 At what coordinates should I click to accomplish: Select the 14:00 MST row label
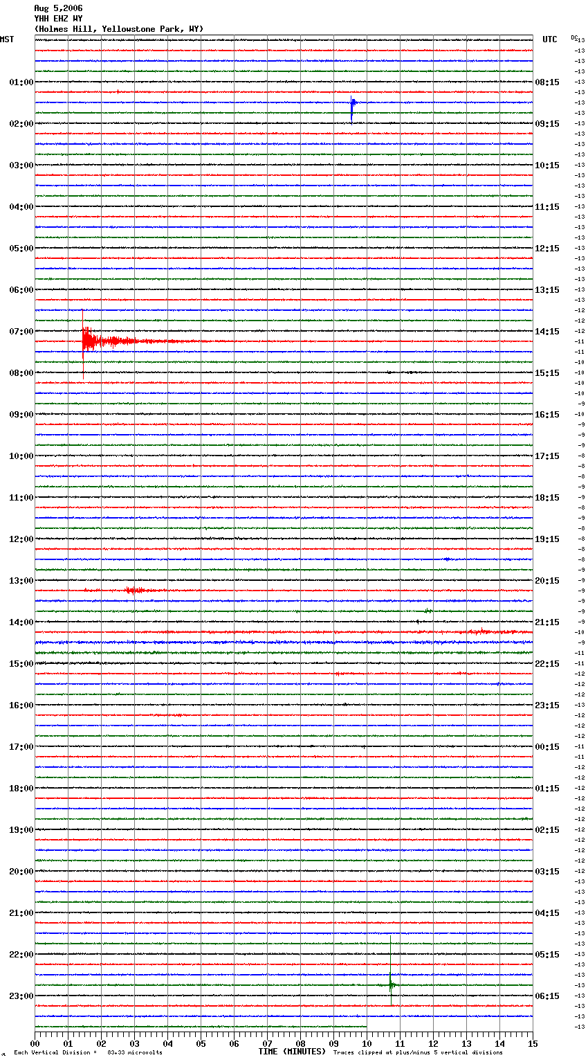pos(21,622)
